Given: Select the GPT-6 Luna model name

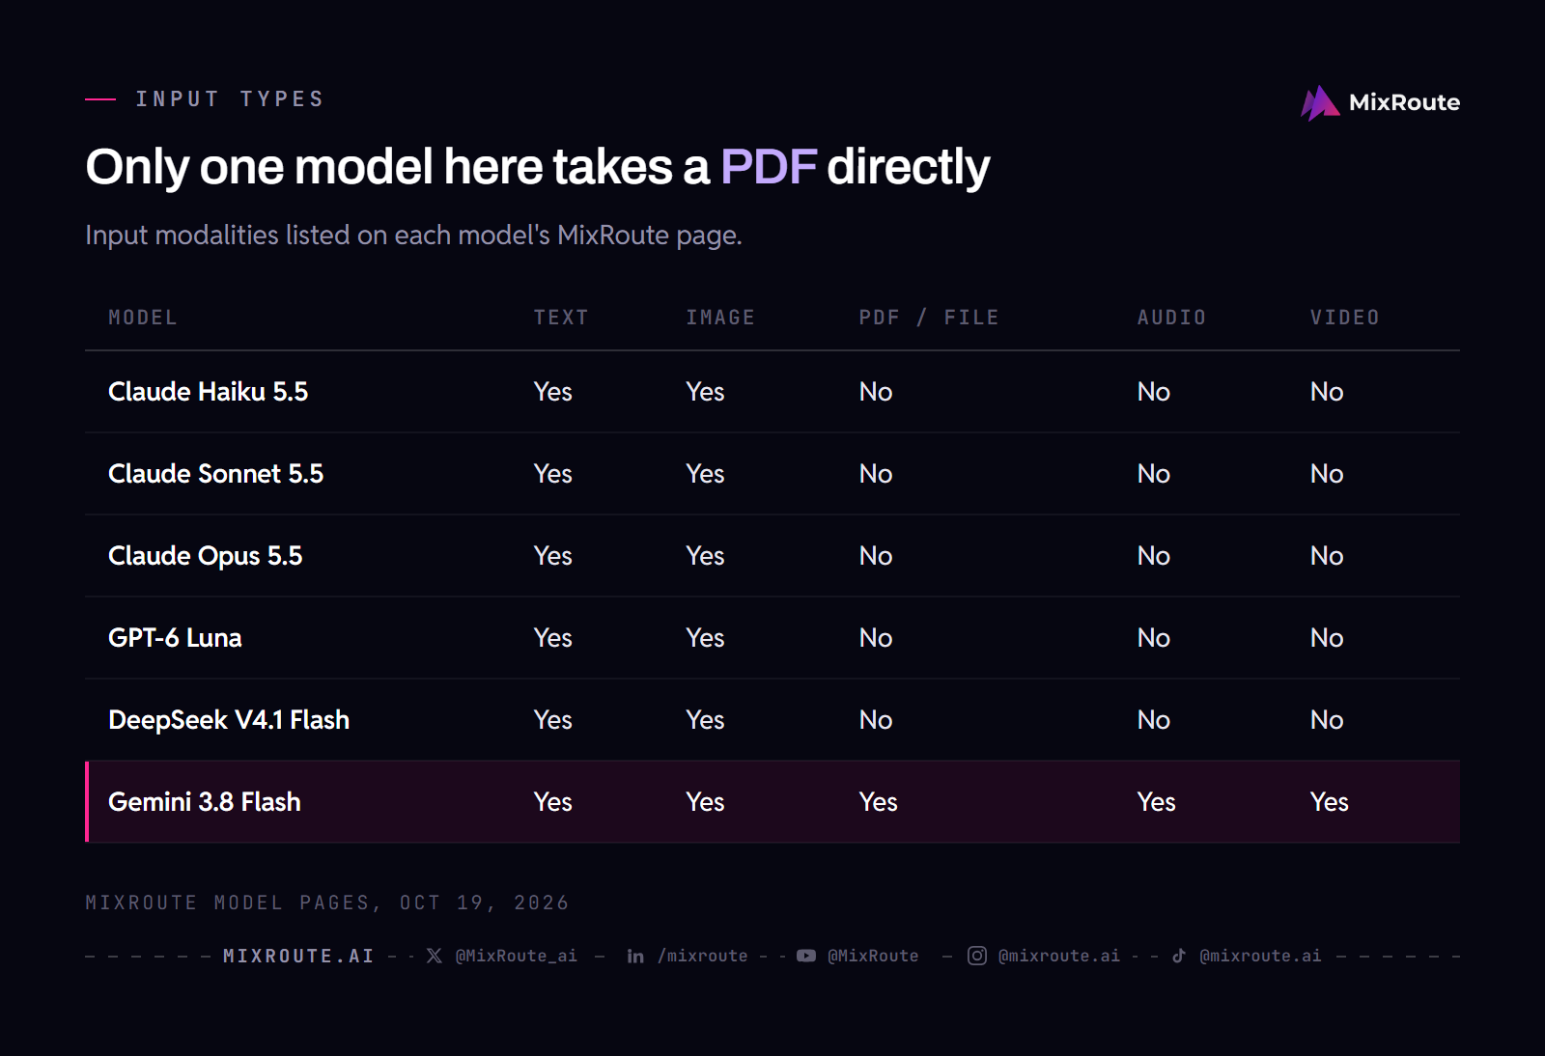Looking at the screenshot, I should pyautogui.click(x=175, y=638).
